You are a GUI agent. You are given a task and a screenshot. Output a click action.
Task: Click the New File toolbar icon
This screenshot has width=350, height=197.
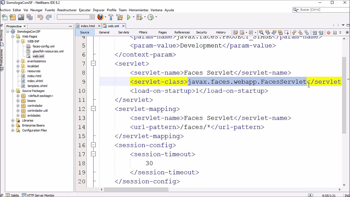(4, 17)
